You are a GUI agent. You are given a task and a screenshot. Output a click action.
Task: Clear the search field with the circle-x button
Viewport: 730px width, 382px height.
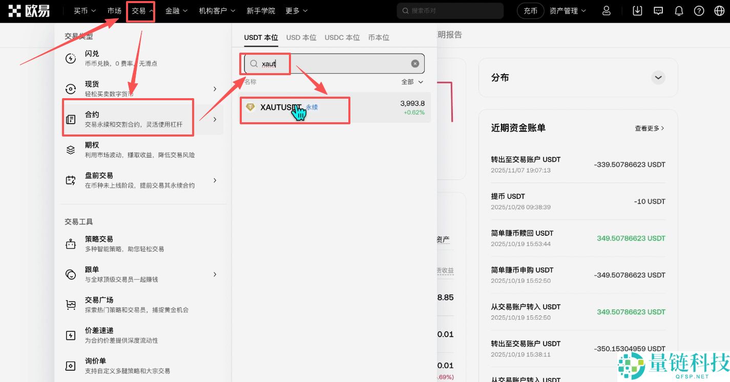414,63
